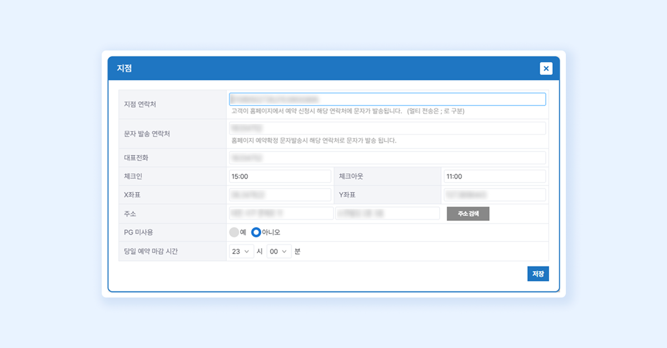Viewport: 667px width, 348px height.
Task: Focus the Y좌표 input field
Action: [x=495, y=195]
